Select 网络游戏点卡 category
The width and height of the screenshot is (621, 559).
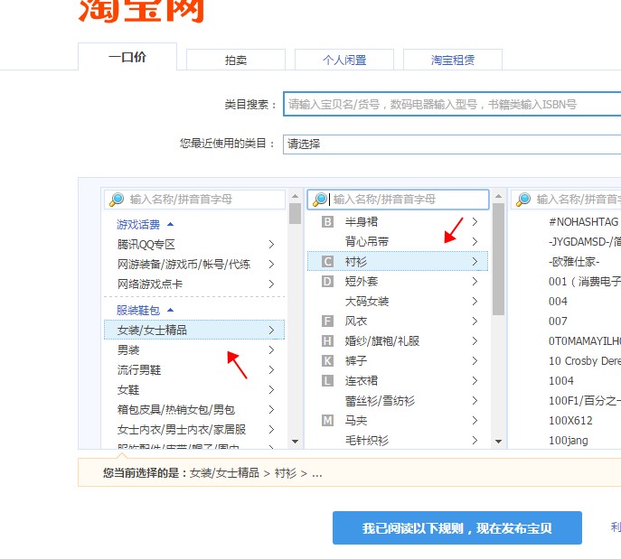tap(194, 284)
